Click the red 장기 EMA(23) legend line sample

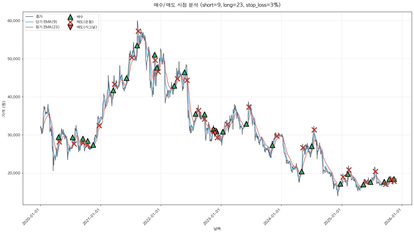click(29, 27)
